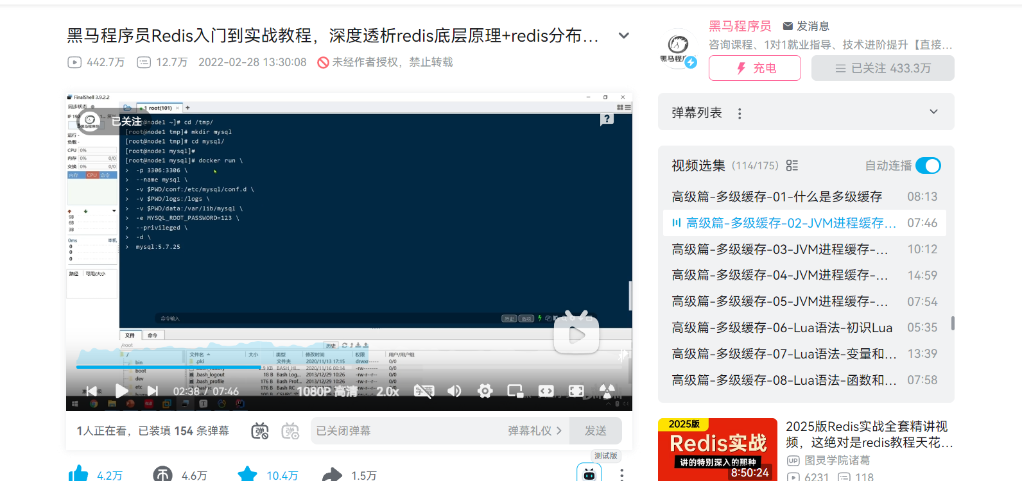
Task: Select episode 高级篇-多级缓存-02-JVM进程缓存
Action: pos(804,223)
